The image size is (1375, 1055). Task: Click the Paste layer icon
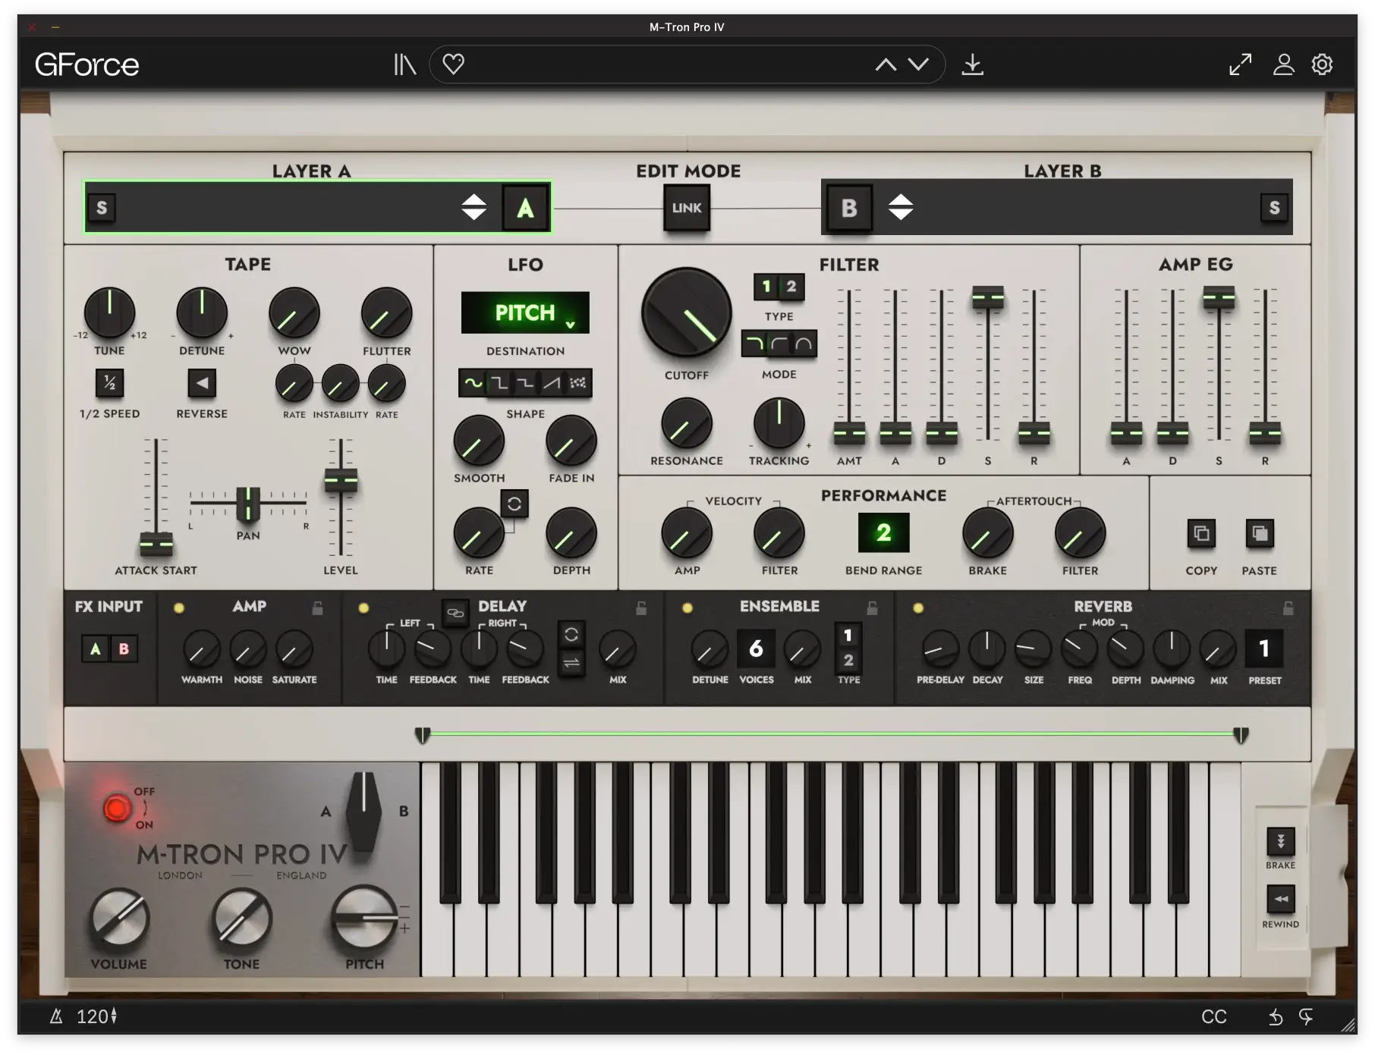[x=1259, y=534]
